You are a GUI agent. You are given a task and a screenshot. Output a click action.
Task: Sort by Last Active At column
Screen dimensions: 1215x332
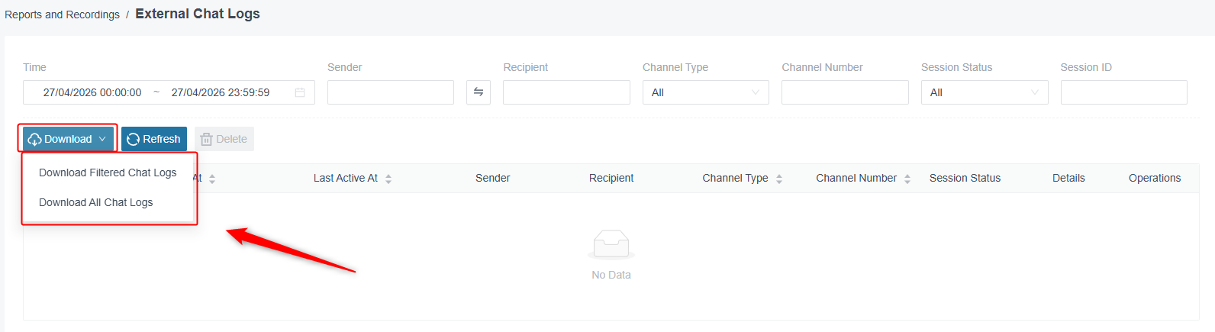tap(388, 179)
